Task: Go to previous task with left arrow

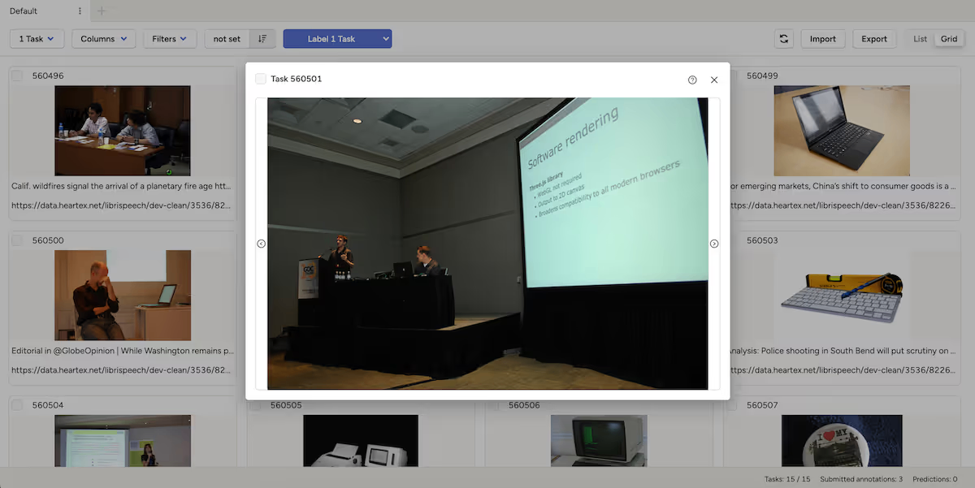Action: coord(262,244)
